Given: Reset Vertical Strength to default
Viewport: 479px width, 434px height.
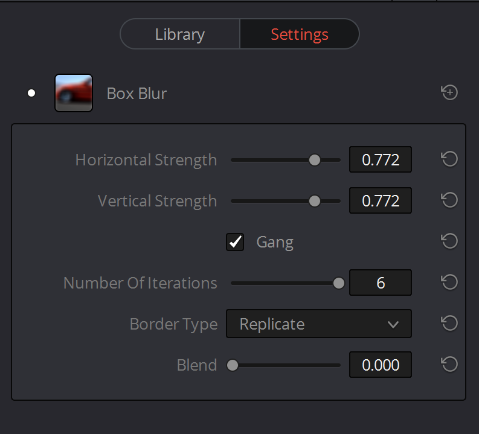Looking at the screenshot, I should (449, 200).
